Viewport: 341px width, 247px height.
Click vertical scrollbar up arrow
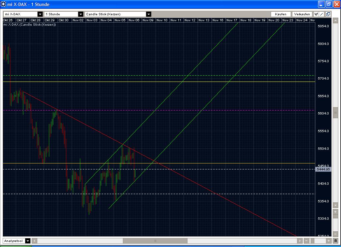(335, 21)
